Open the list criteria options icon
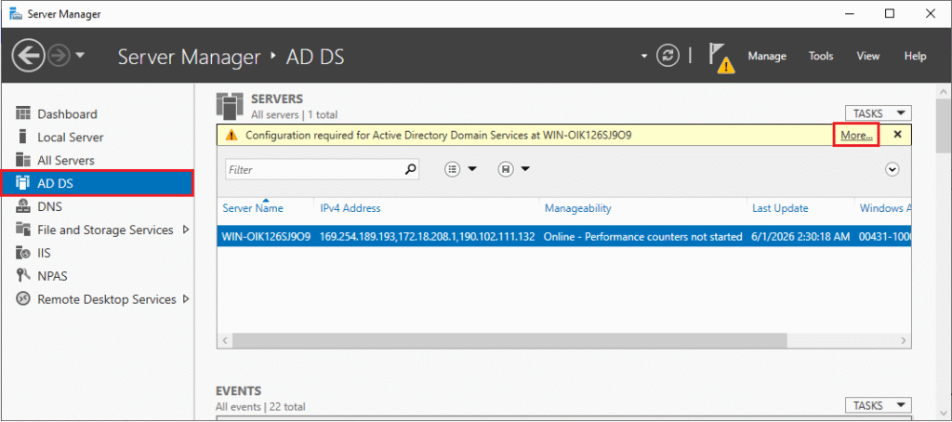The image size is (952, 422). [x=453, y=169]
